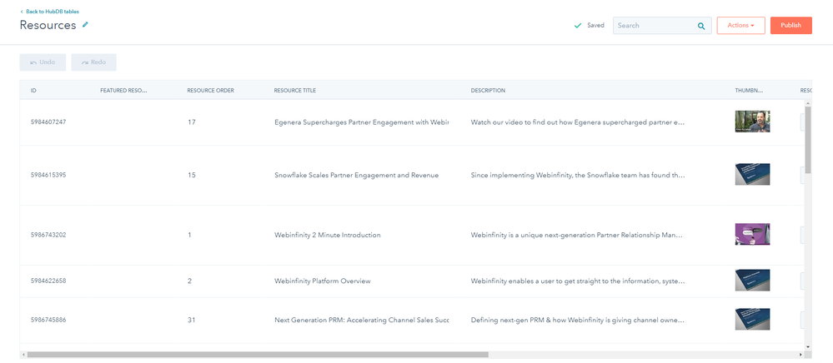Screen dimensions: 833x363
Task: Select ID cell 5984622658
Action: pyautogui.click(x=48, y=281)
